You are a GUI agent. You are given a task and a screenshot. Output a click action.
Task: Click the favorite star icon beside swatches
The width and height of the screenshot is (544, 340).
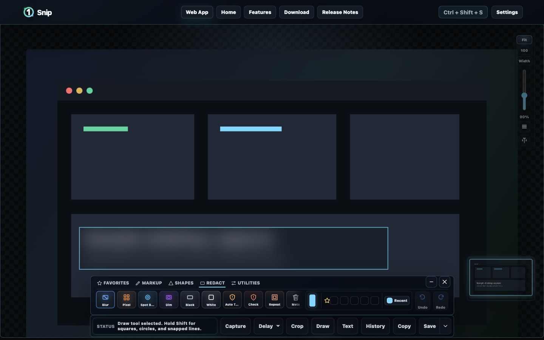tap(327, 301)
